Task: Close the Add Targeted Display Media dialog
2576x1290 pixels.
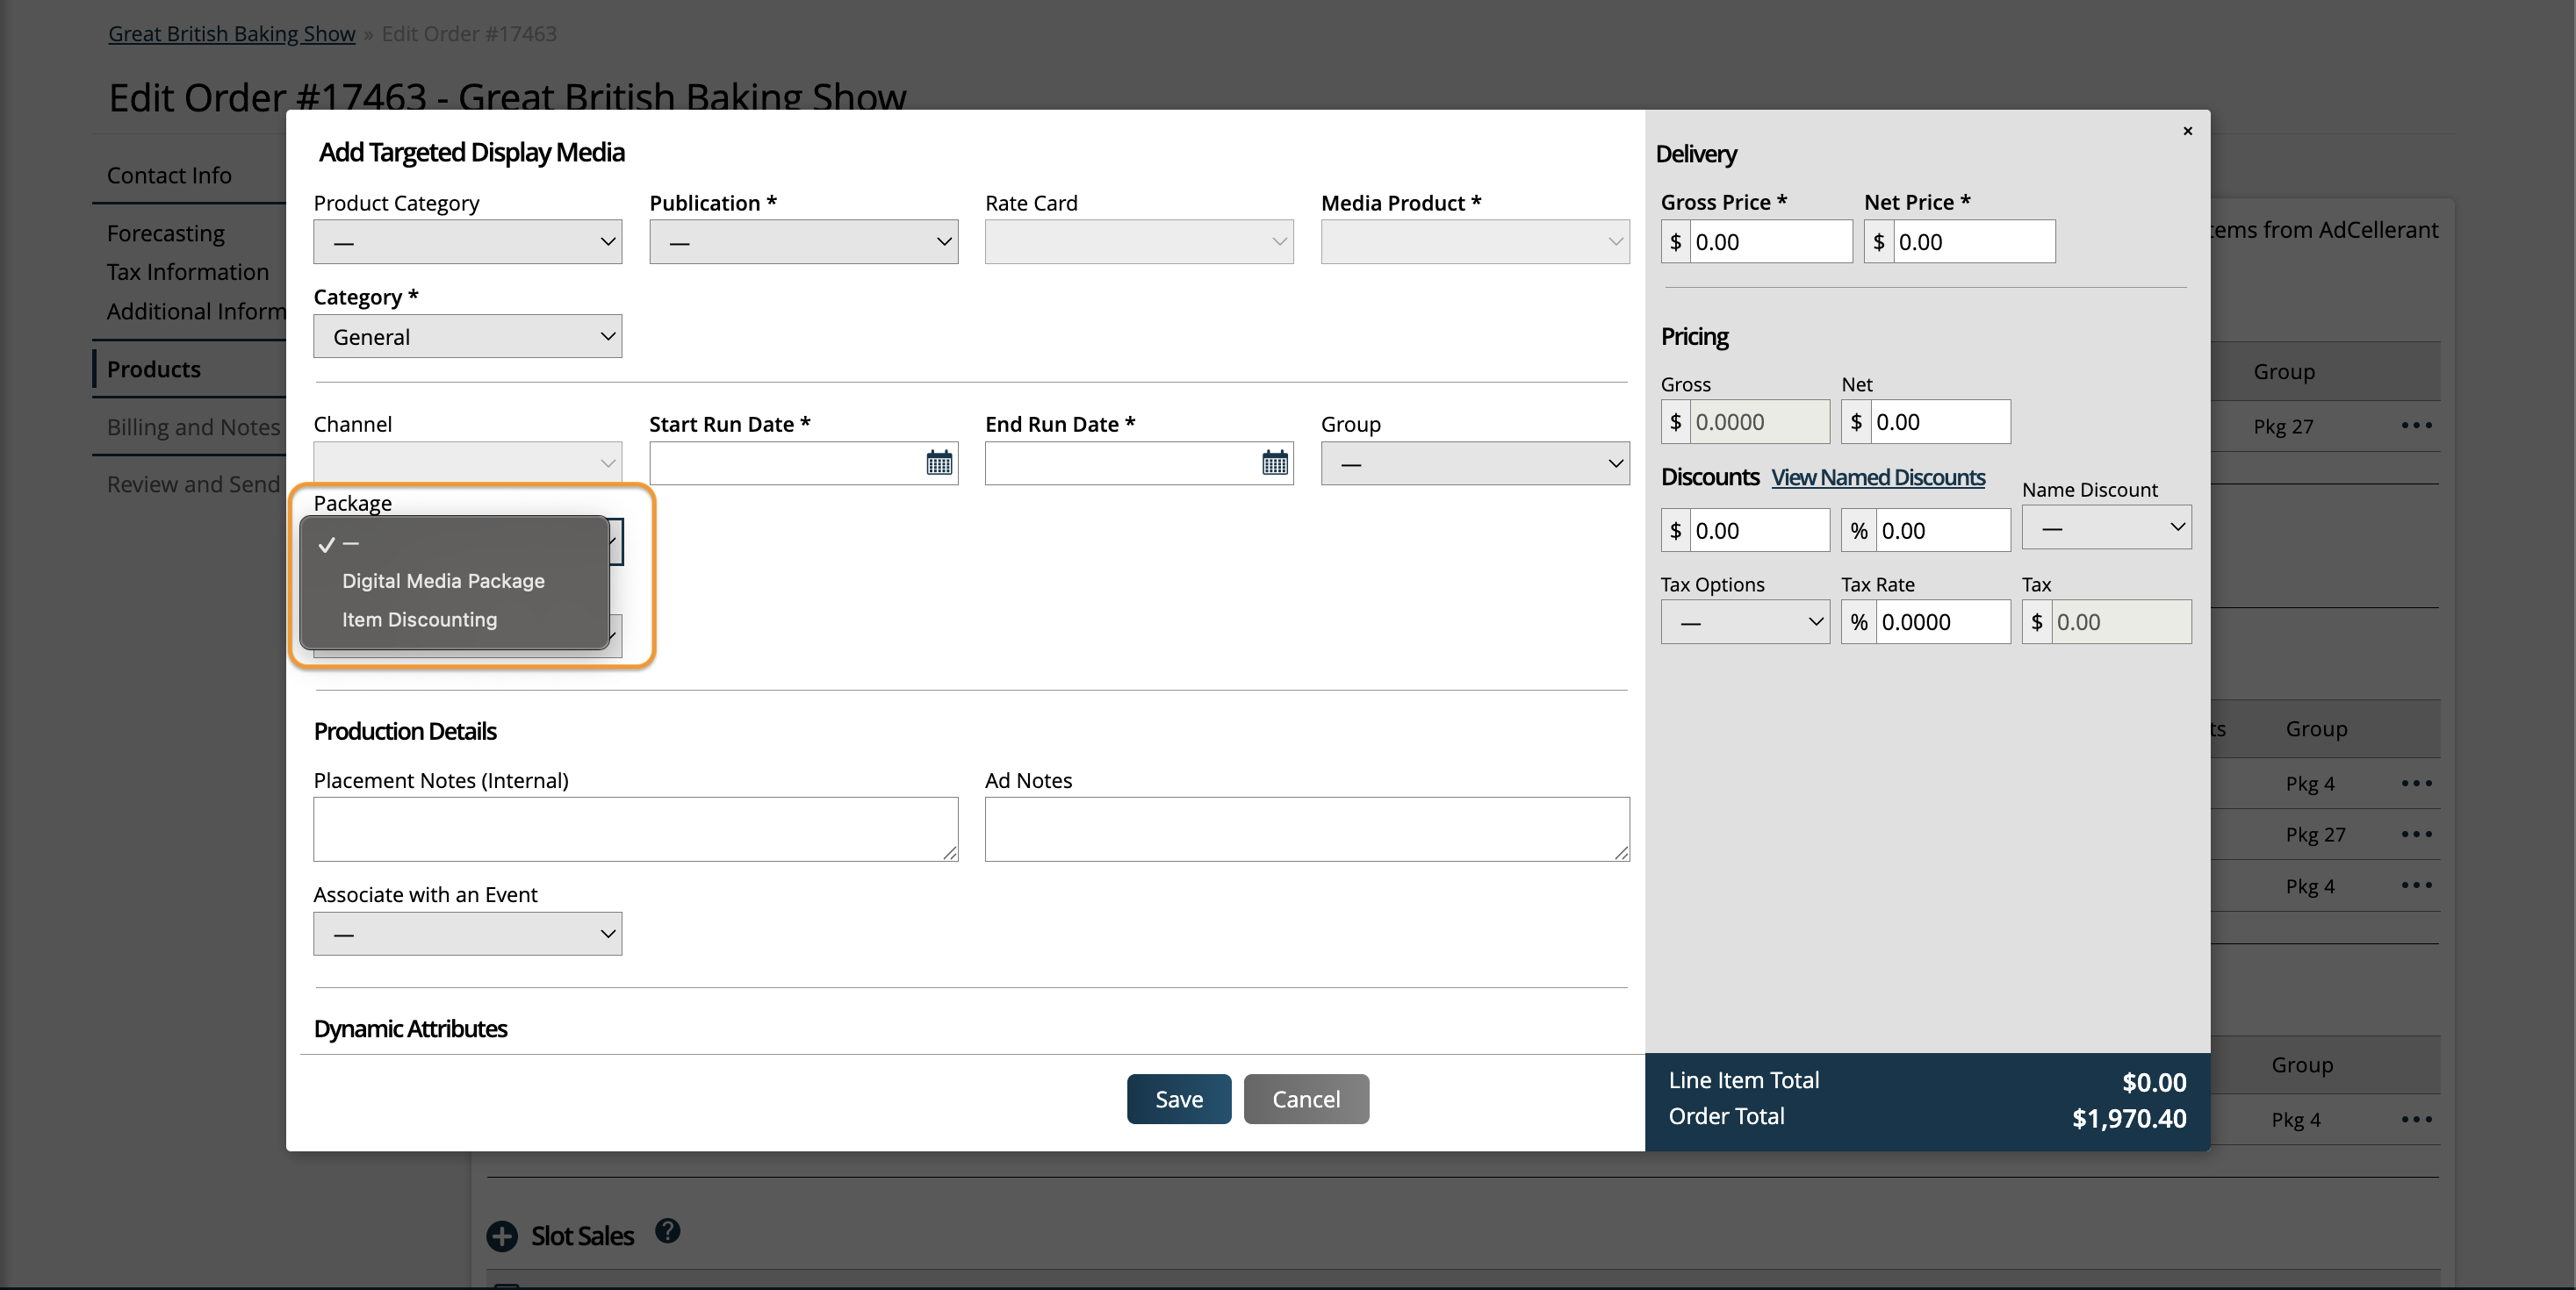Action: (x=2187, y=131)
